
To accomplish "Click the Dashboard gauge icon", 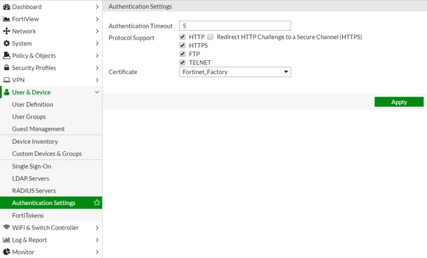I will (7, 7).
